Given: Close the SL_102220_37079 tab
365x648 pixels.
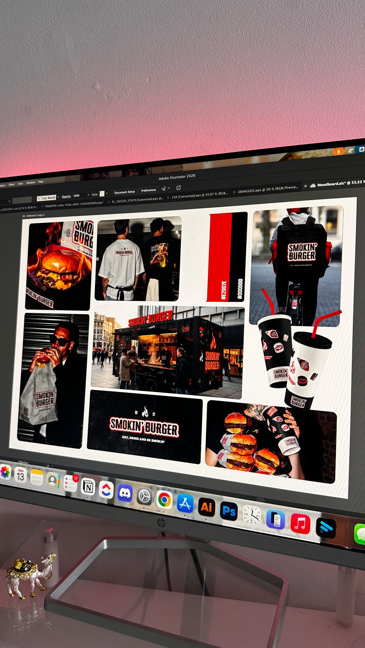Looking at the screenshot, I should pyautogui.click(x=108, y=202).
